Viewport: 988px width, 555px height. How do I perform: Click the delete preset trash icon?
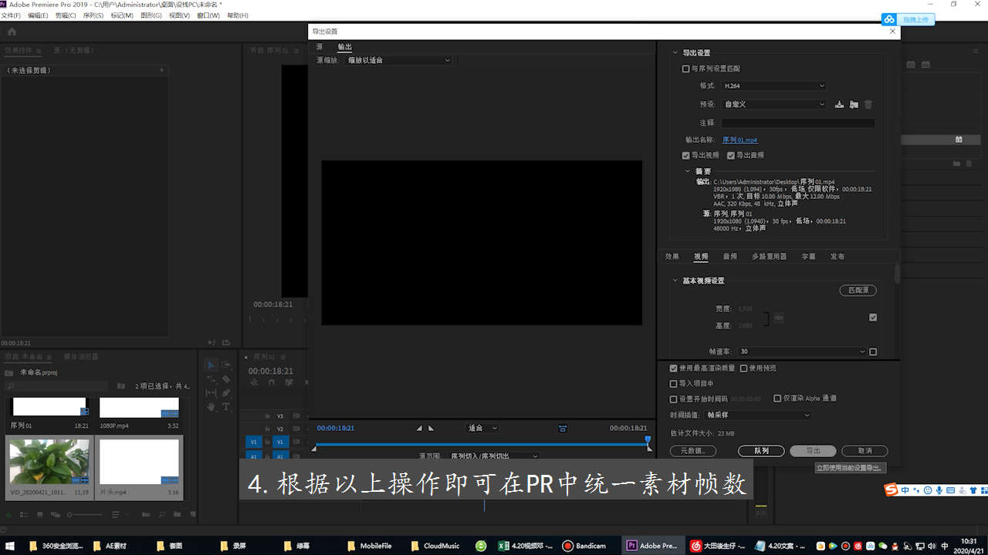click(868, 105)
